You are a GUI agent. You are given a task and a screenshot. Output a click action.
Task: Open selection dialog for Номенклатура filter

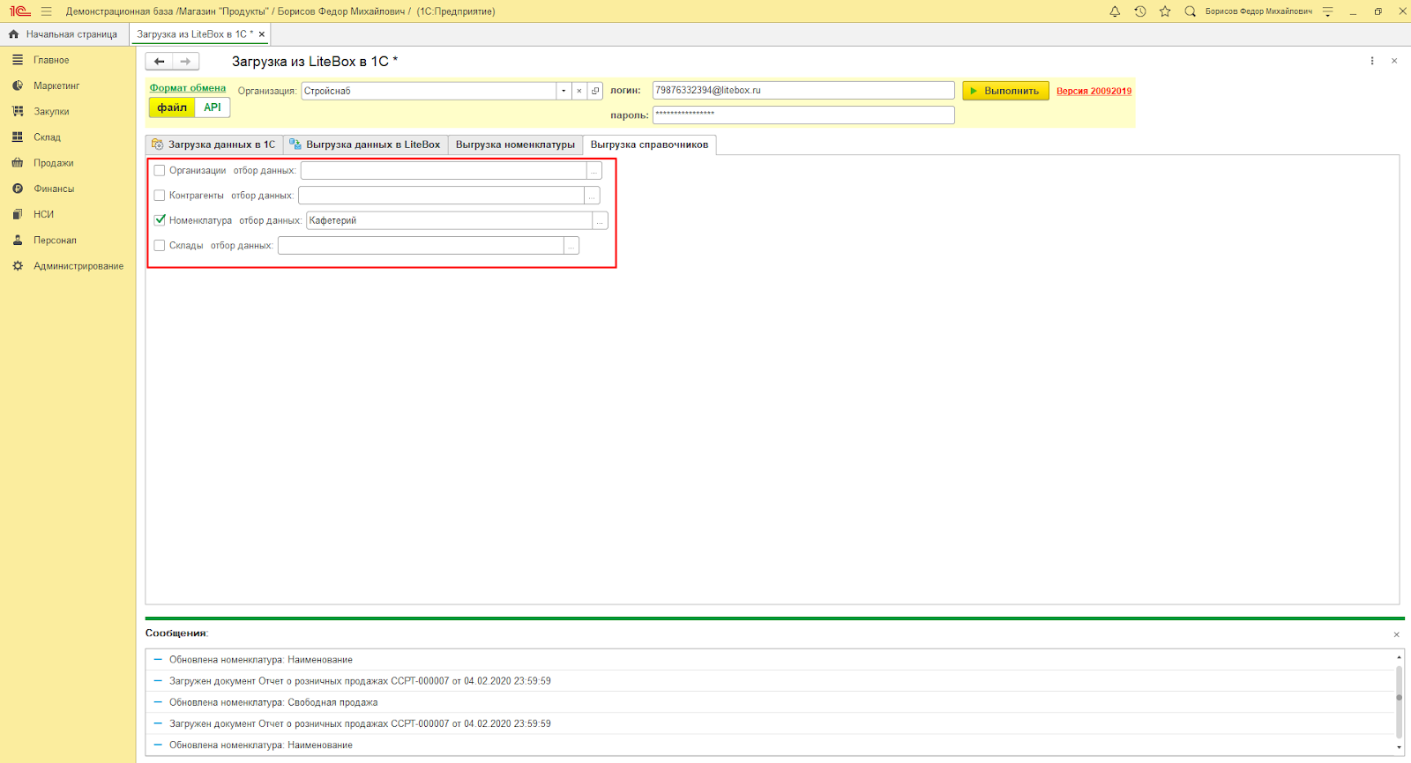(x=600, y=220)
